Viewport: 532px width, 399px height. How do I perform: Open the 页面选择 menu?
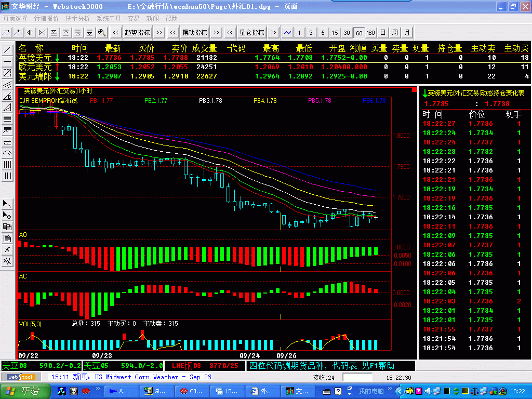pos(15,18)
